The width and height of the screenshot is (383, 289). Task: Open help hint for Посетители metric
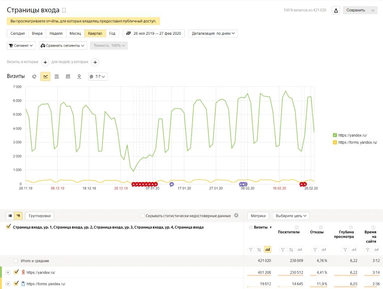[297, 227]
